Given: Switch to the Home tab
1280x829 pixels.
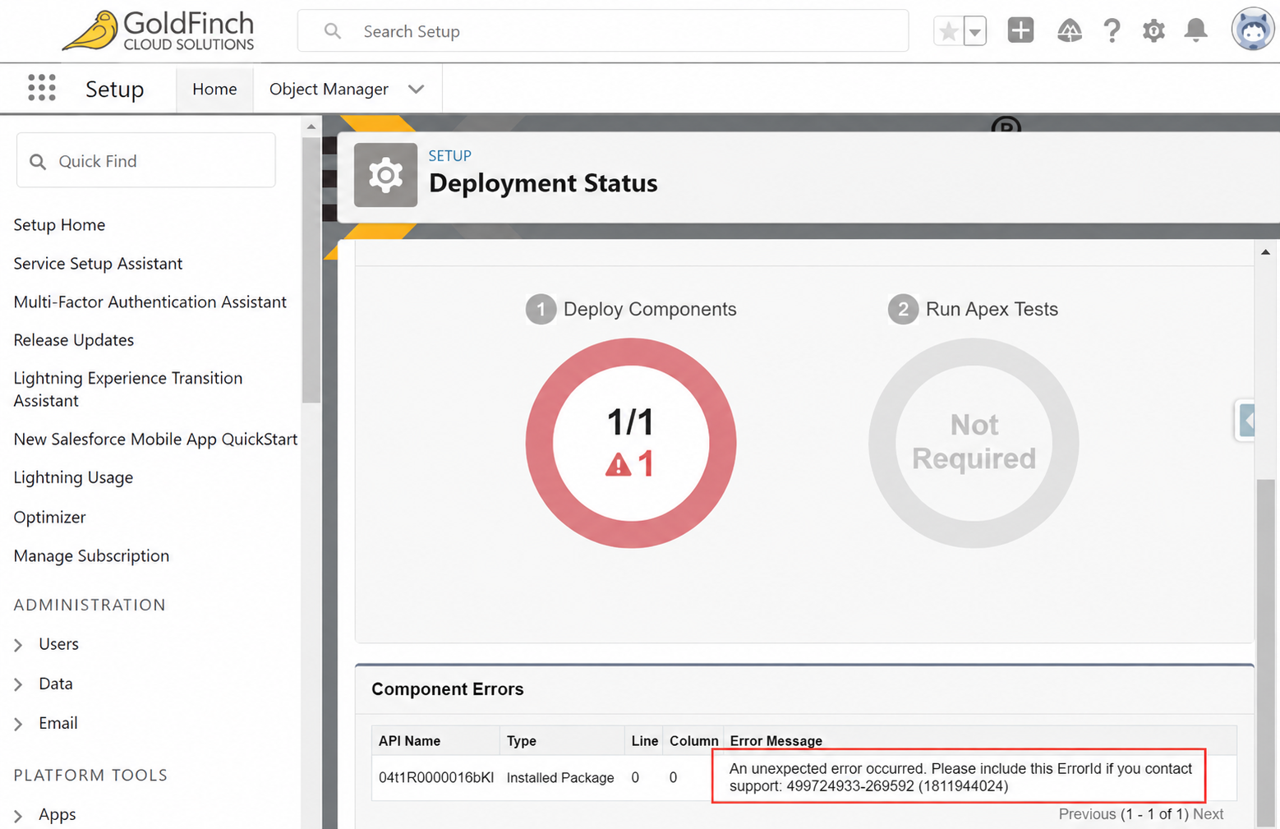Looking at the screenshot, I should [x=214, y=89].
